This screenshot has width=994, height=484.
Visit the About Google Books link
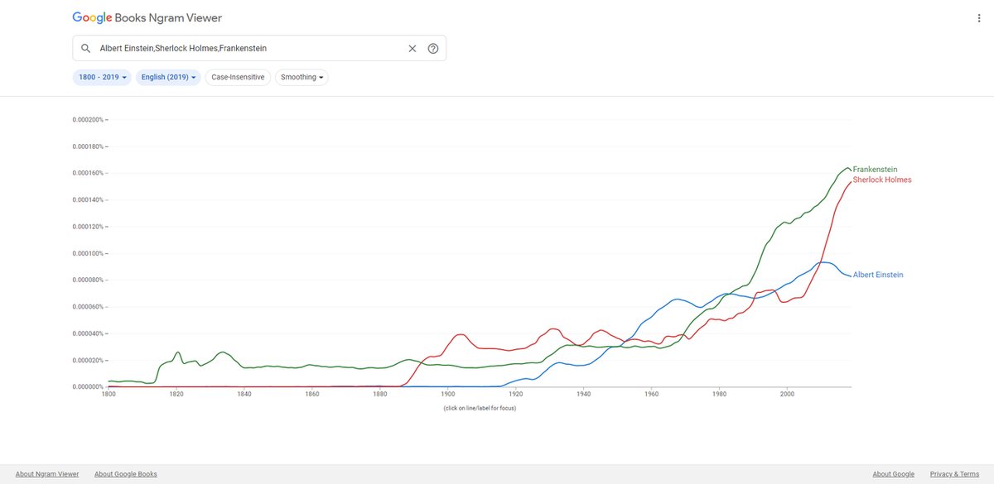[126, 474]
